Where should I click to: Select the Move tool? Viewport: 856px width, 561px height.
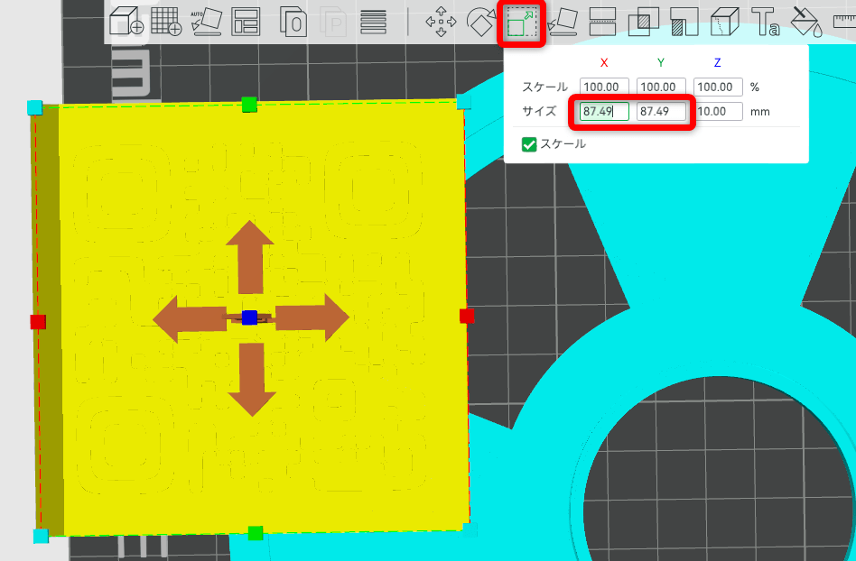point(441,22)
